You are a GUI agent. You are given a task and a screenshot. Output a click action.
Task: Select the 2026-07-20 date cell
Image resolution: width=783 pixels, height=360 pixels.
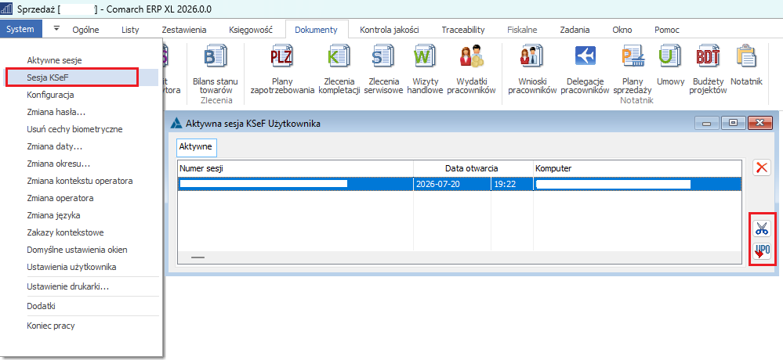[452, 184]
